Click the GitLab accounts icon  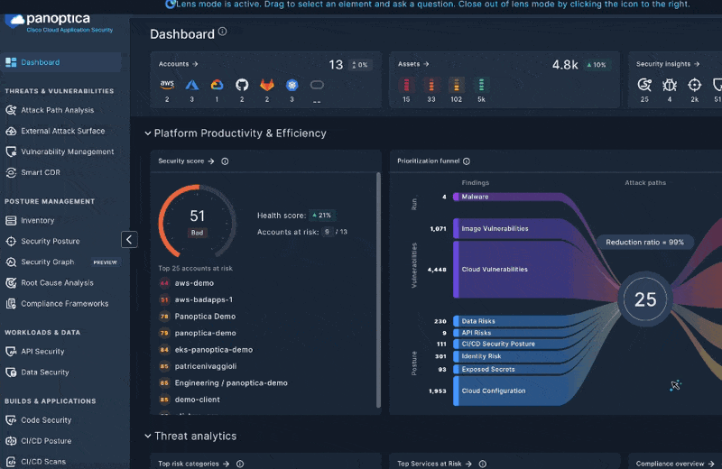(x=267, y=85)
